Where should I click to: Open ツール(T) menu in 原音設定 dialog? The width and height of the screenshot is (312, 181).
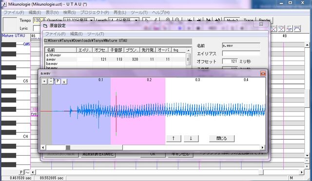tap(96, 34)
